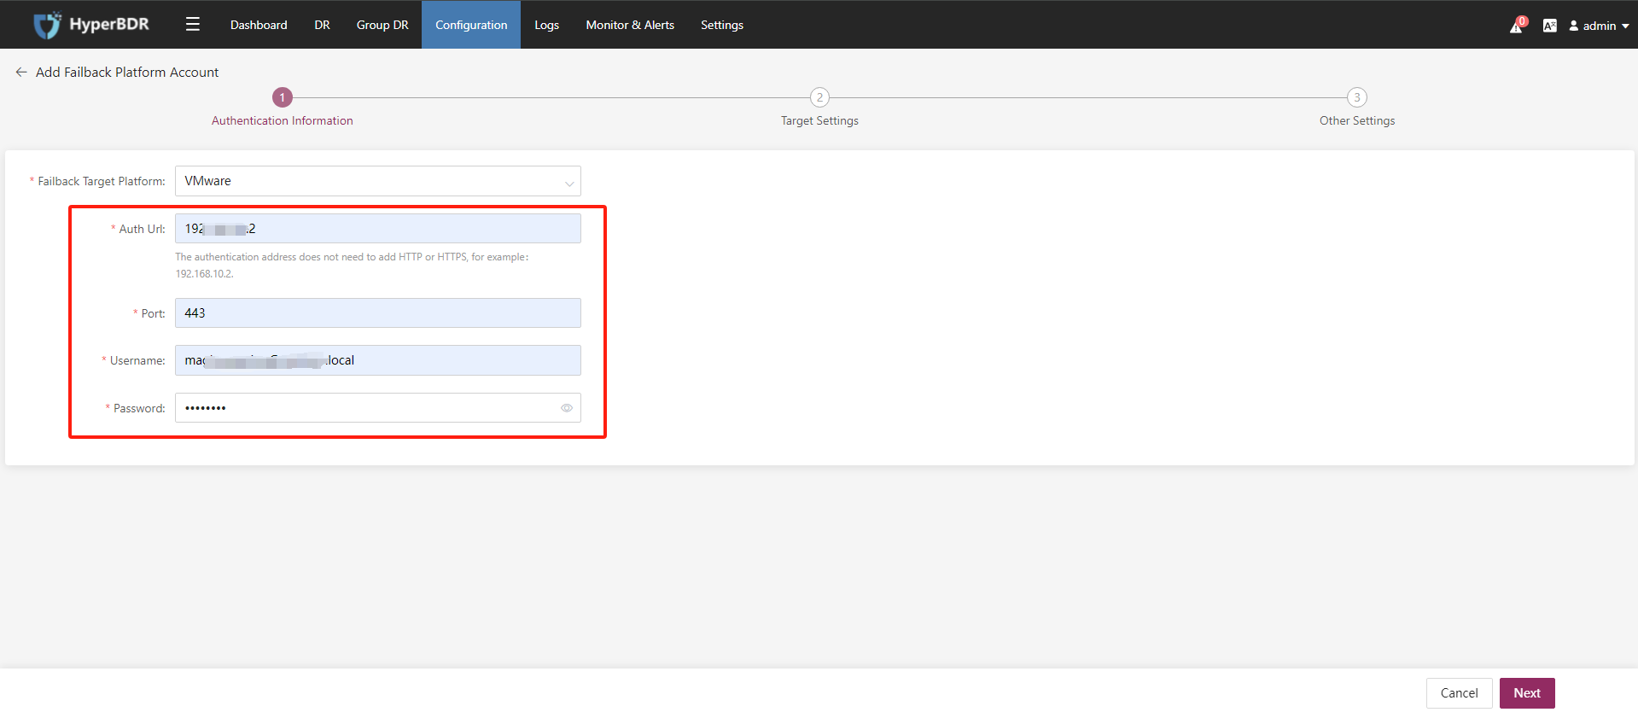Image resolution: width=1638 pixels, height=718 pixels.
Task: Click the Failback Target Platform label
Action: 101,181
